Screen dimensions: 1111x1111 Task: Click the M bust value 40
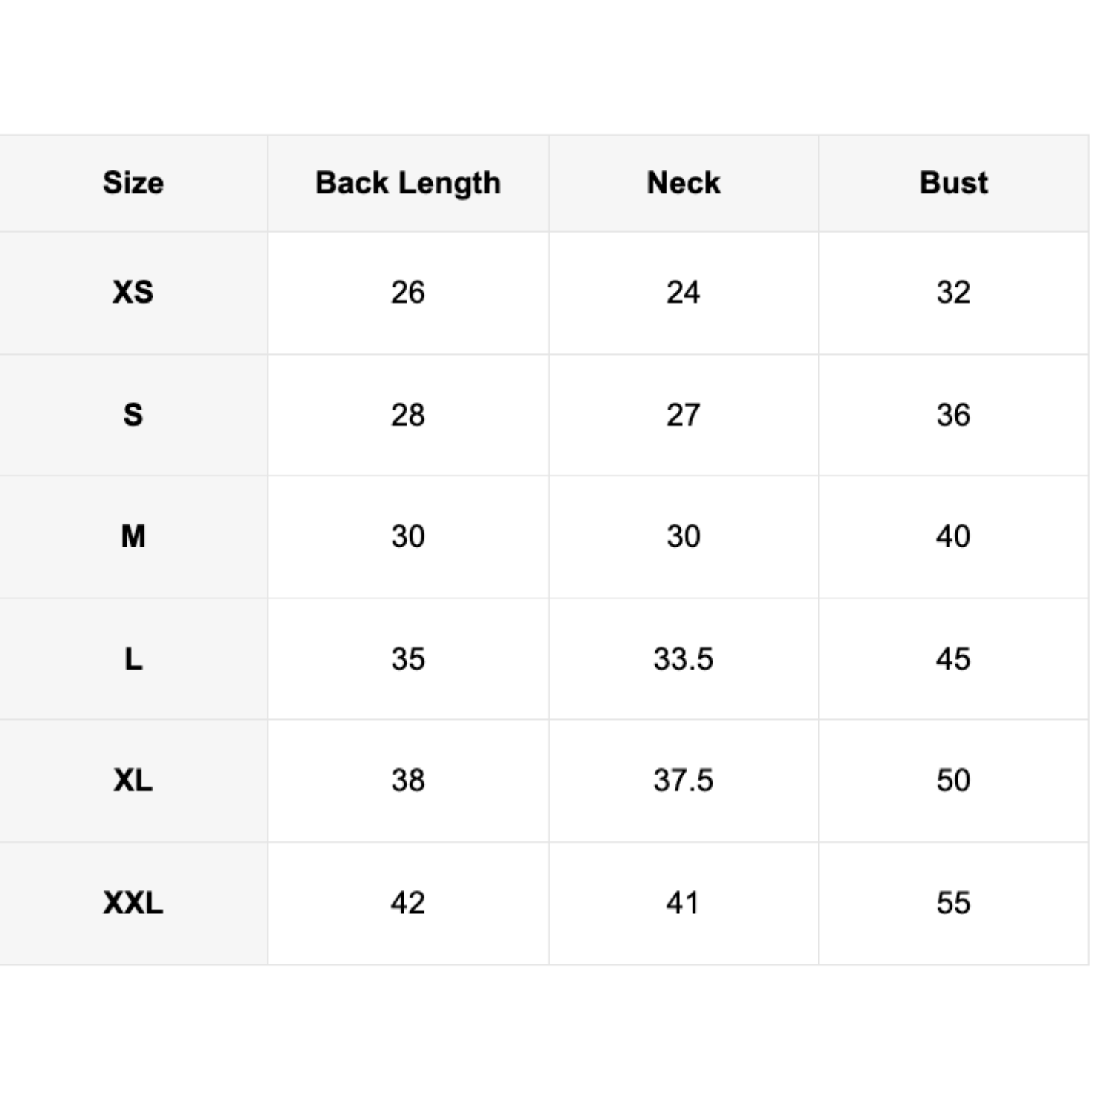(953, 536)
